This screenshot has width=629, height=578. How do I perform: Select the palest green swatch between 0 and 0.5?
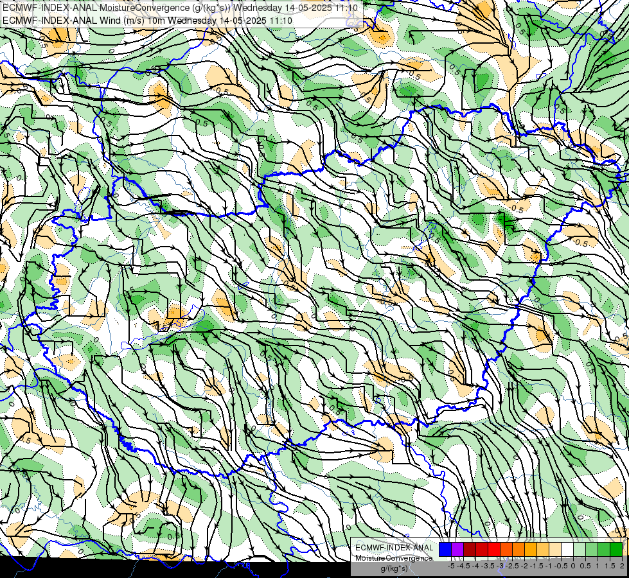(x=580, y=550)
